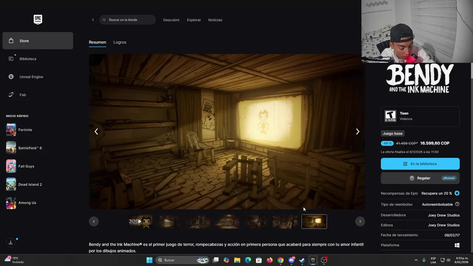
Task: Open the refund type help icon
Action: (x=457, y=204)
